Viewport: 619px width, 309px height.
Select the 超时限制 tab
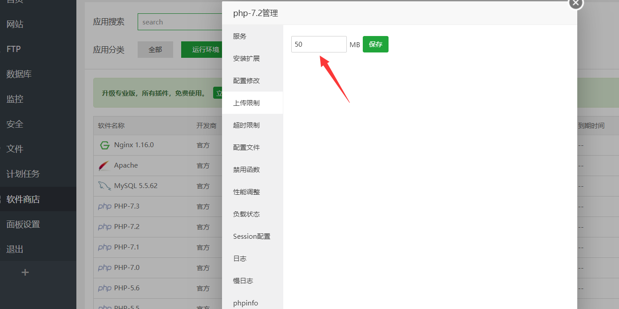[x=246, y=125]
